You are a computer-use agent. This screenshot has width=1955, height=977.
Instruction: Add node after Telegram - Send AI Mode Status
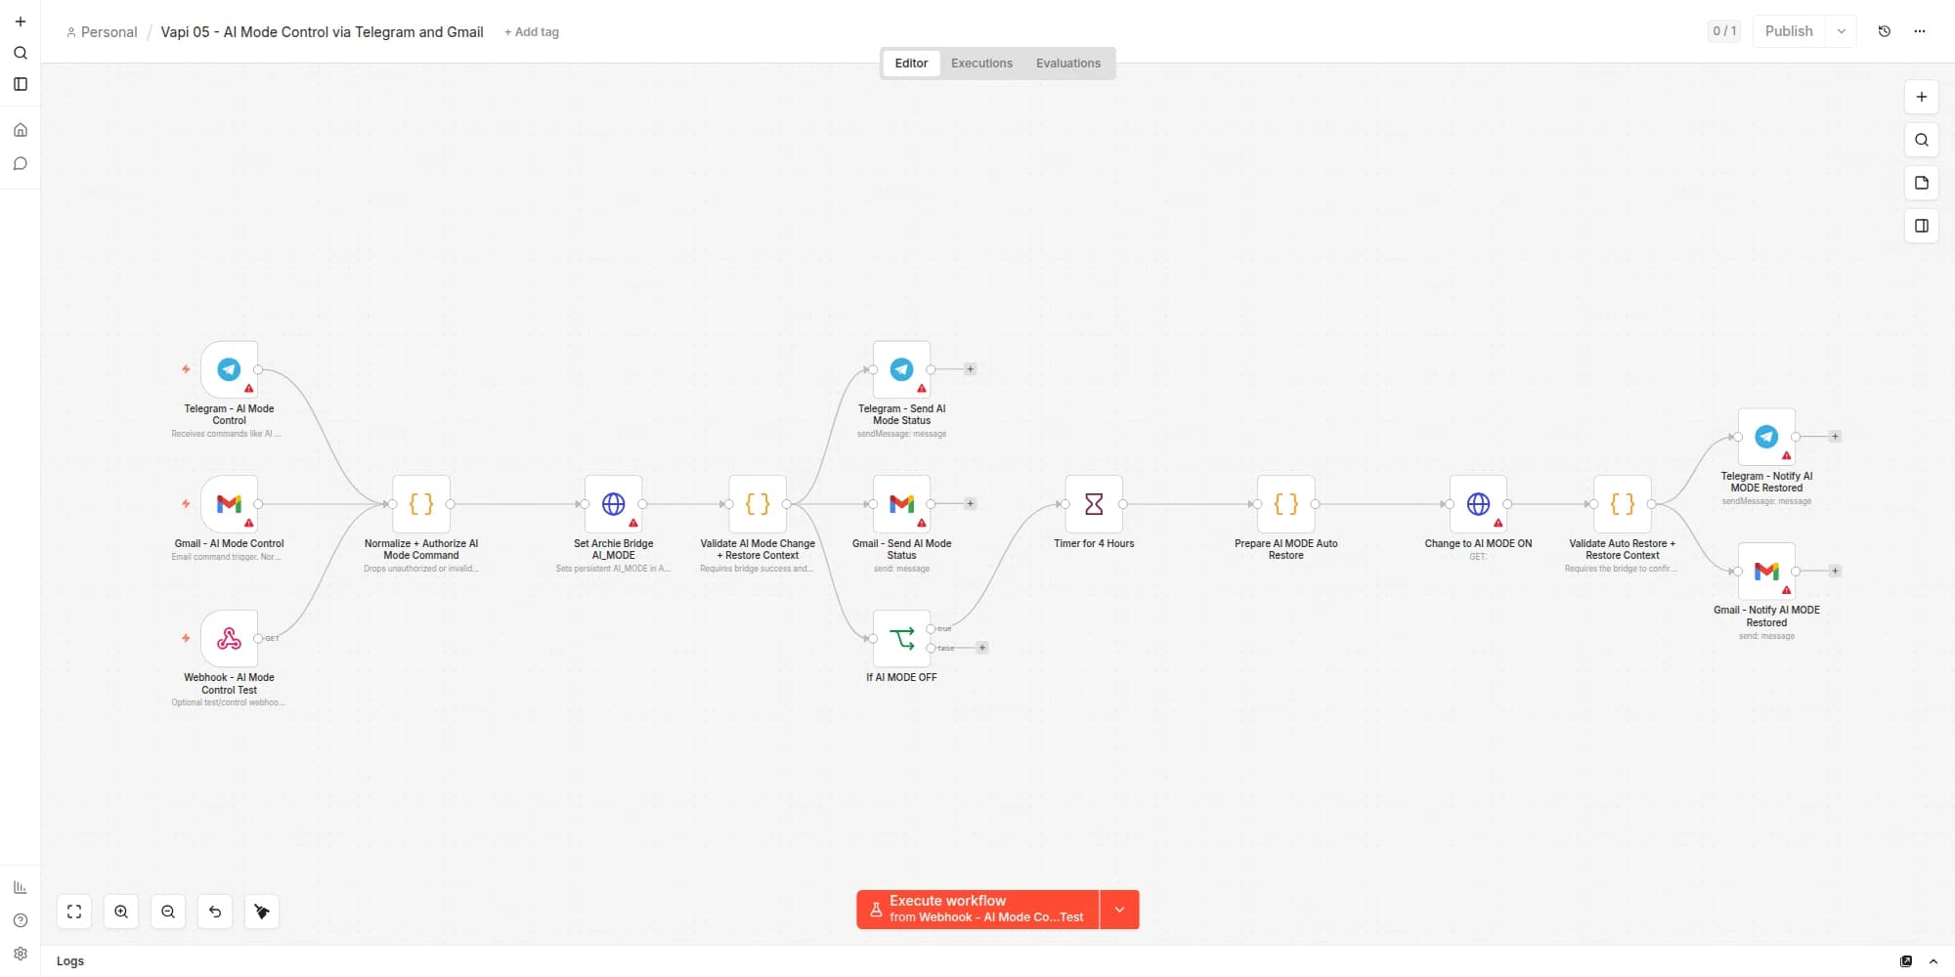(x=970, y=369)
